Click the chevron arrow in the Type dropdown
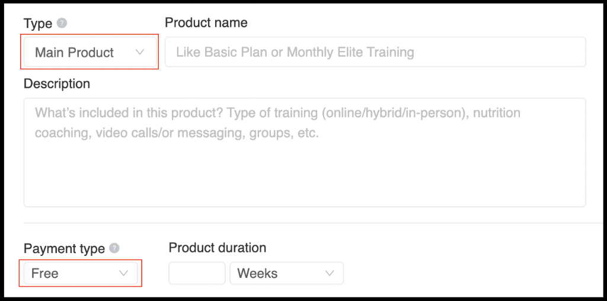 140,52
